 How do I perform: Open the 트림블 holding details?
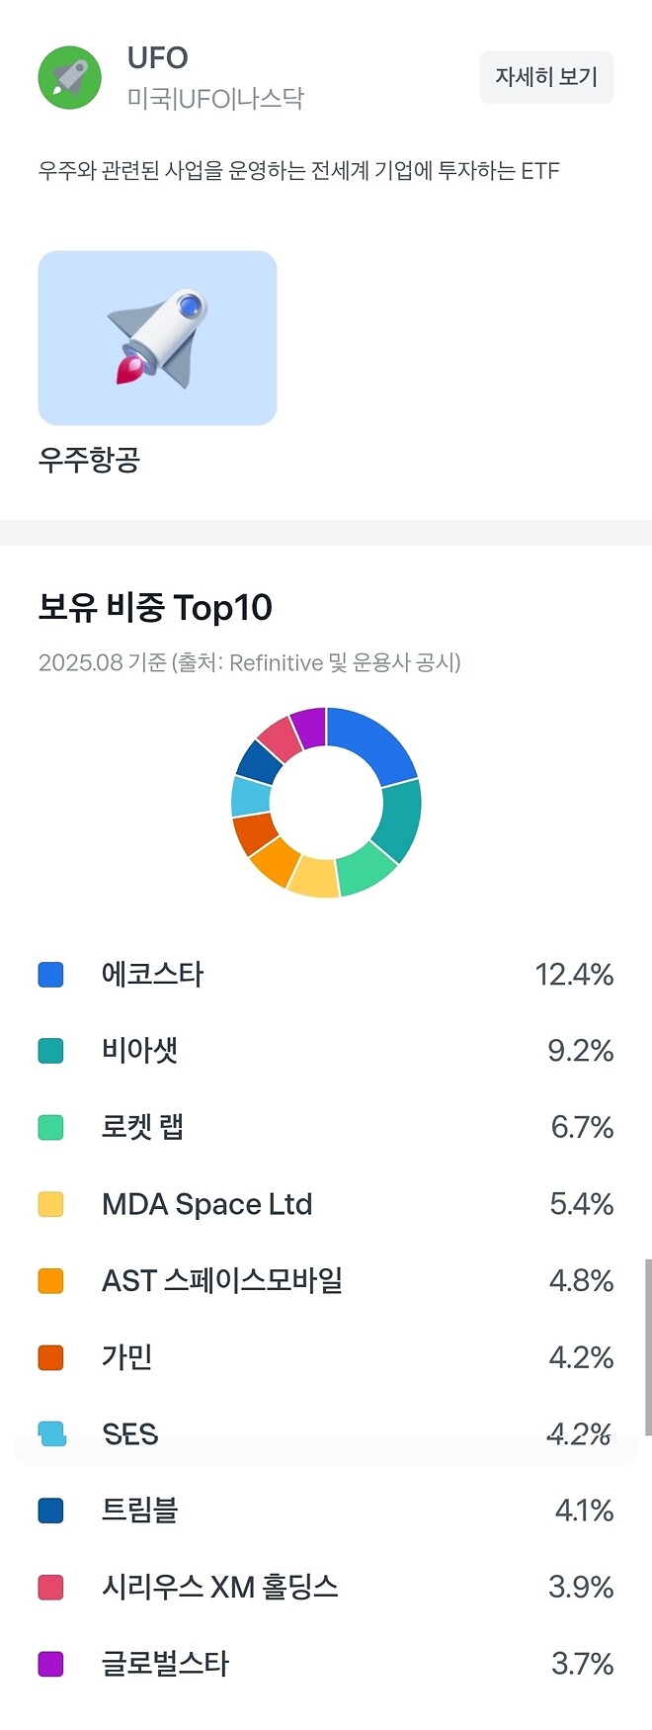tap(326, 1511)
